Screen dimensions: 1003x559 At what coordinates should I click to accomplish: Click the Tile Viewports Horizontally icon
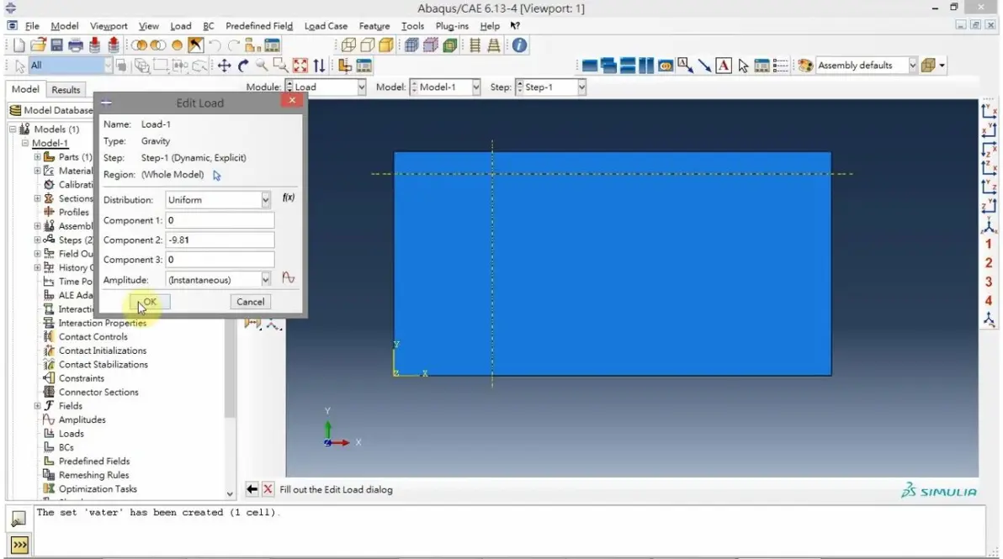(628, 66)
